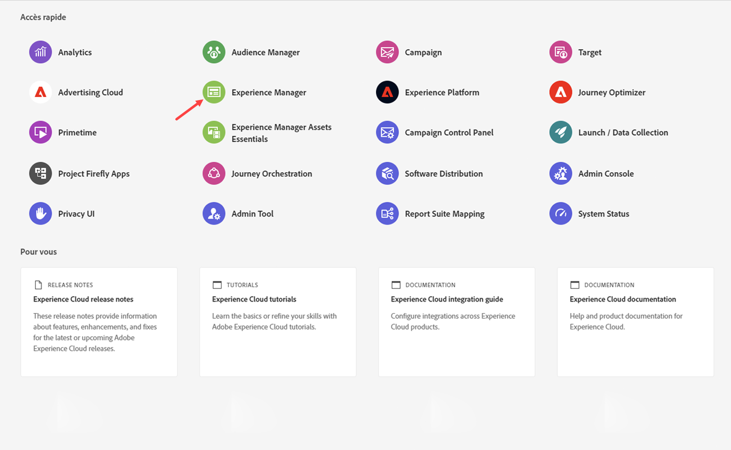Open the Target pink icon

coord(560,52)
